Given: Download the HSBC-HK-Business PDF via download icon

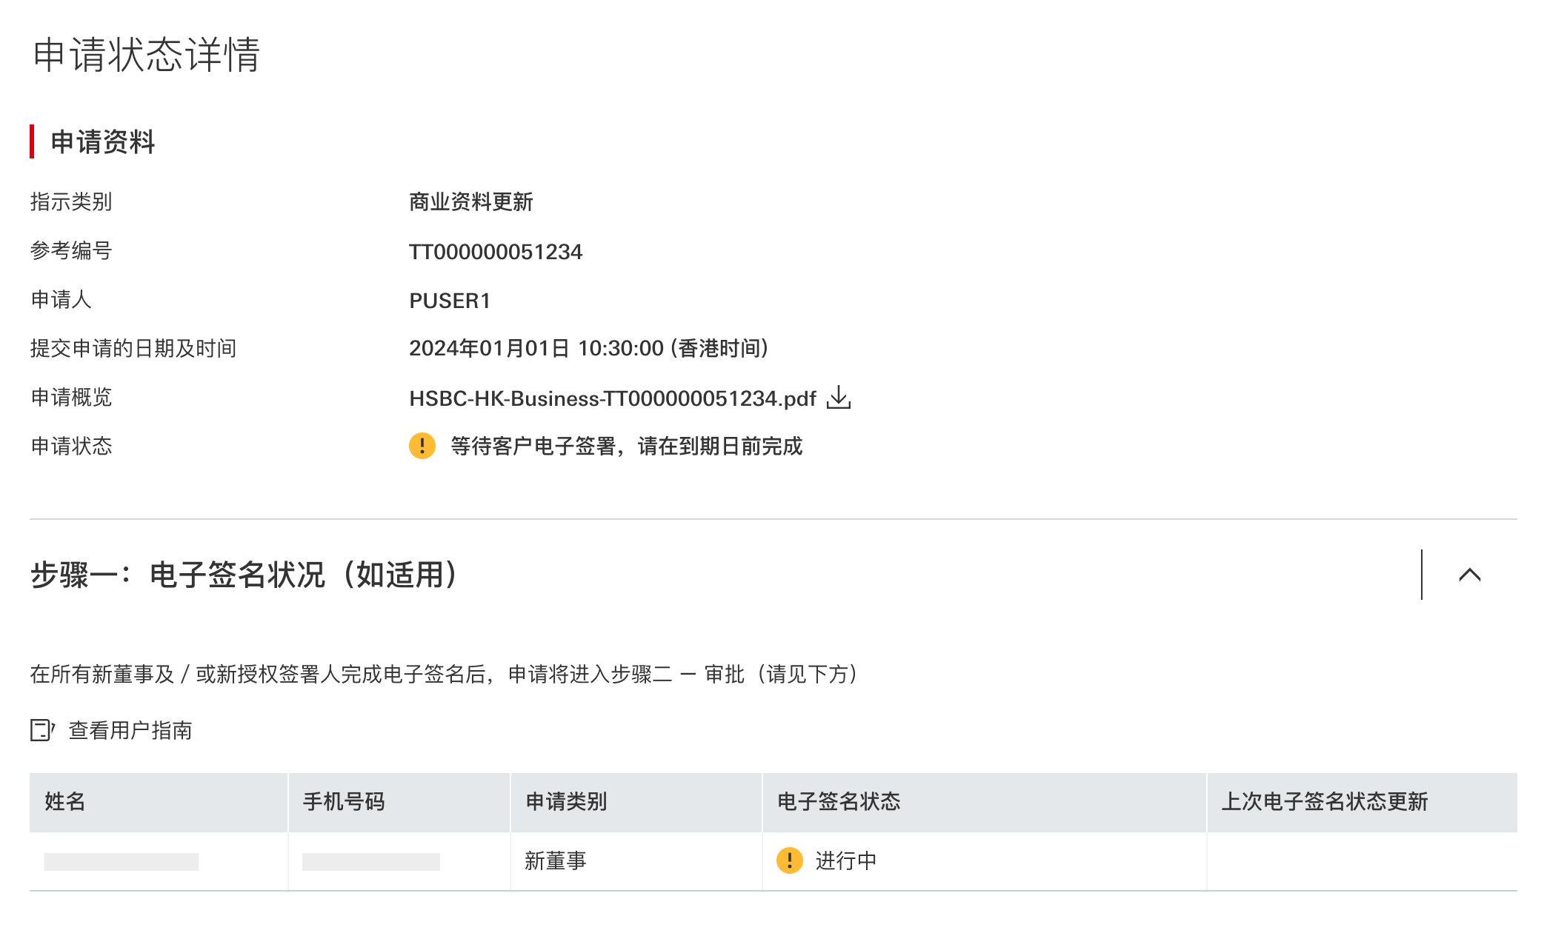Looking at the screenshot, I should pos(839,398).
